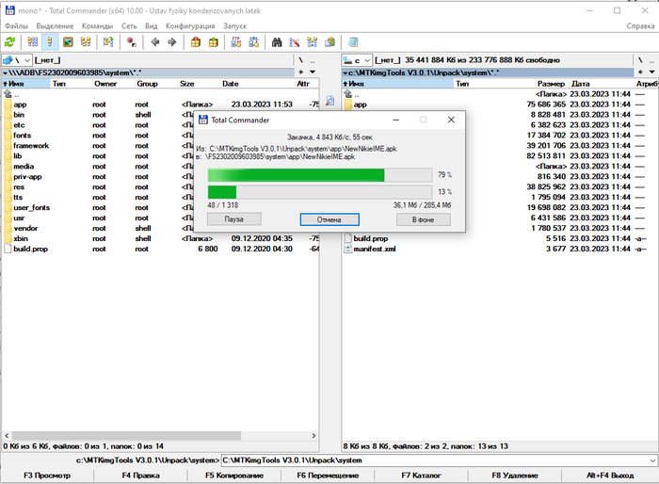Select the app folder in right panel
Screen dimensions: 659x484
point(361,105)
